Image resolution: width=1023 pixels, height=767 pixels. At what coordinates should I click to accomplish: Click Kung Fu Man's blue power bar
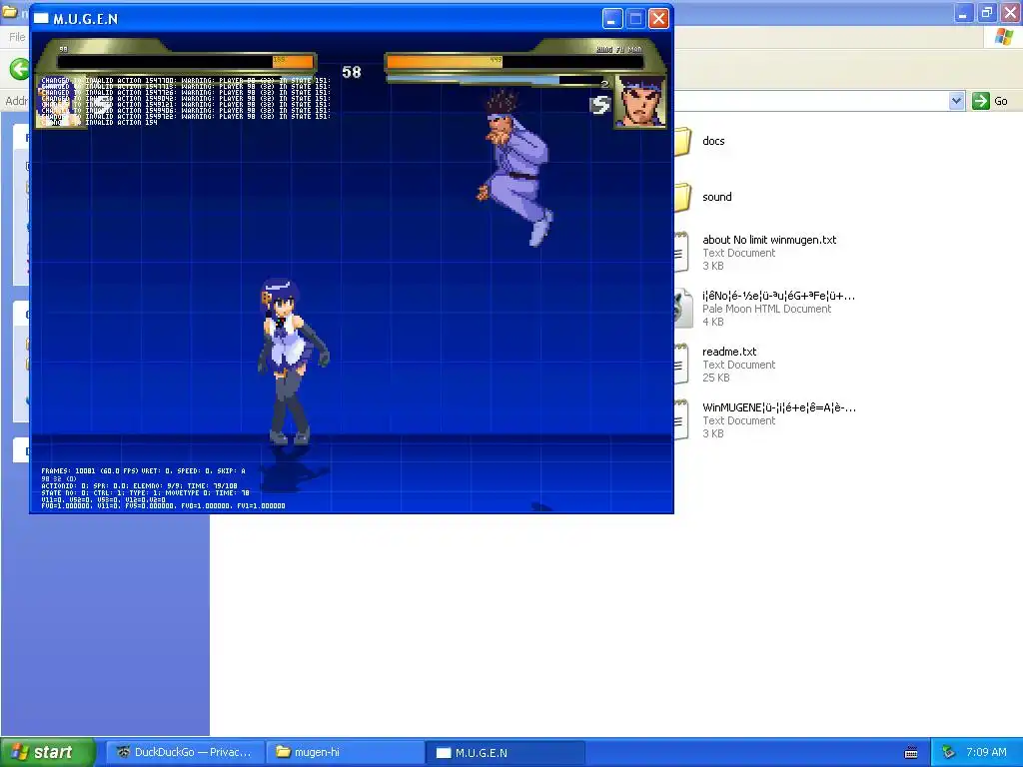tap(474, 80)
